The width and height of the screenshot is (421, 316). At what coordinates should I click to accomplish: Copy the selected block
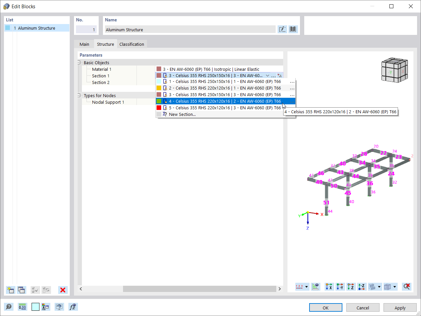coord(21,290)
